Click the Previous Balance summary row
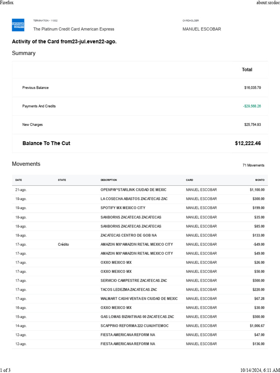 point(35,88)
